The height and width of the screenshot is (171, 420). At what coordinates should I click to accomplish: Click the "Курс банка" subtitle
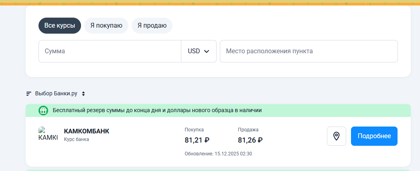coord(76,140)
